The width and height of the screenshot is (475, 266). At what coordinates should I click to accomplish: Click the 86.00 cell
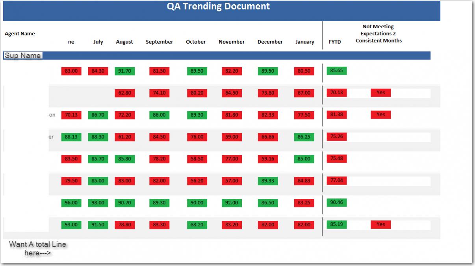pos(159,115)
